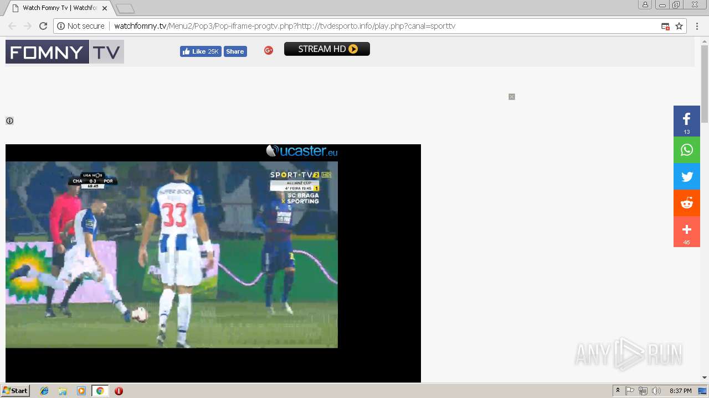The width and height of the screenshot is (709, 398).
Task: Click the soccer video stream
Action: coord(172,254)
